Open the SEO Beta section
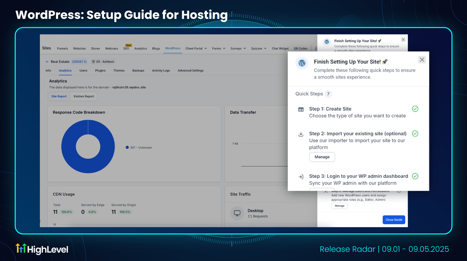This screenshot has width=467, height=261. point(126,48)
